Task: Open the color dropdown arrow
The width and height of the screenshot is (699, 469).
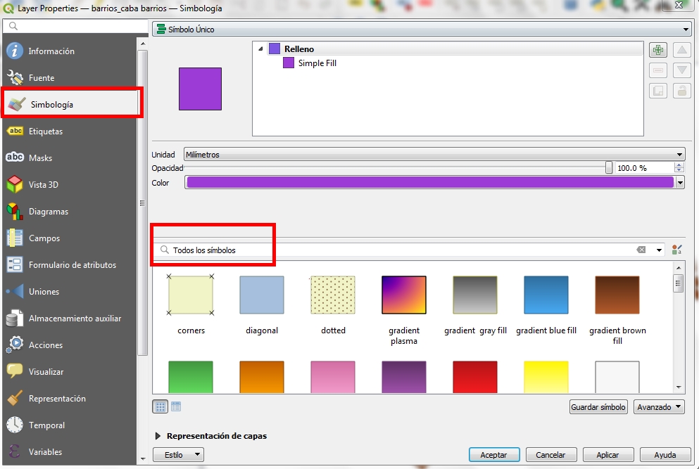Action: (x=680, y=183)
